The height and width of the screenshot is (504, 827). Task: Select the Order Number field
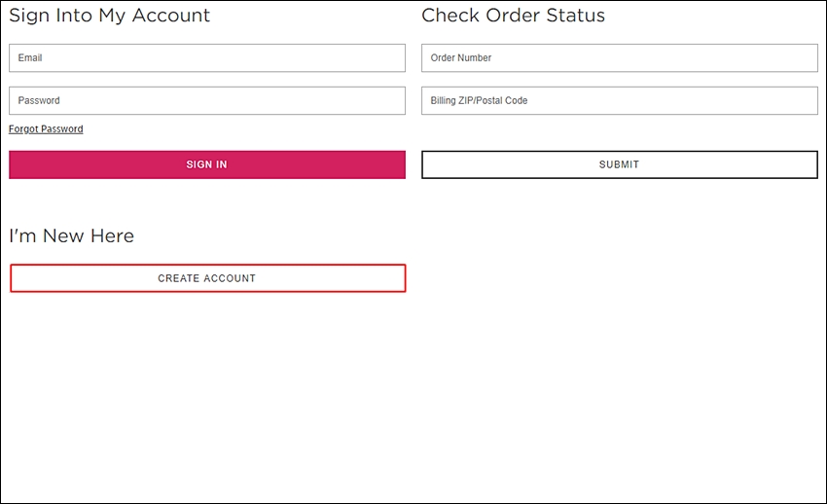tap(619, 58)
